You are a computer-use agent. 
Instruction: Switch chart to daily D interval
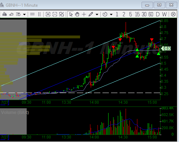point(158,14)
